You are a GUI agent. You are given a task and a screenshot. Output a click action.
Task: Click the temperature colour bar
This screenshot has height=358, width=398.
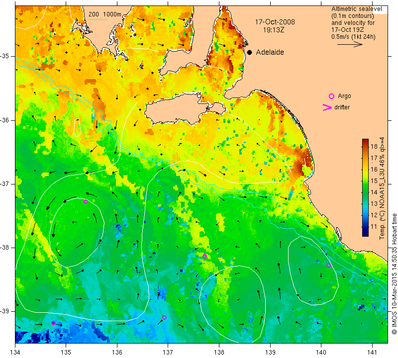(x=365, y=187)
